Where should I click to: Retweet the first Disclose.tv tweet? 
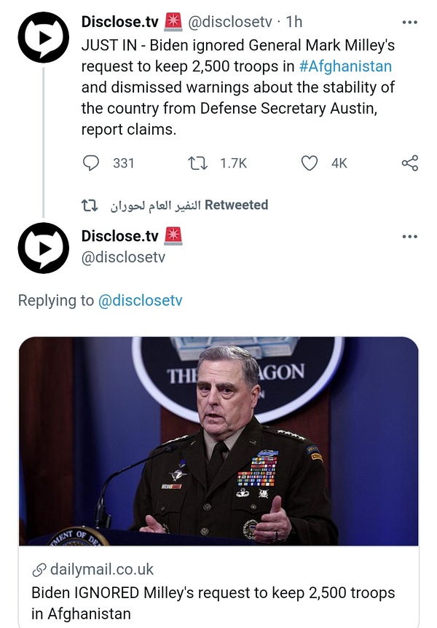click(x=198, y=163)
